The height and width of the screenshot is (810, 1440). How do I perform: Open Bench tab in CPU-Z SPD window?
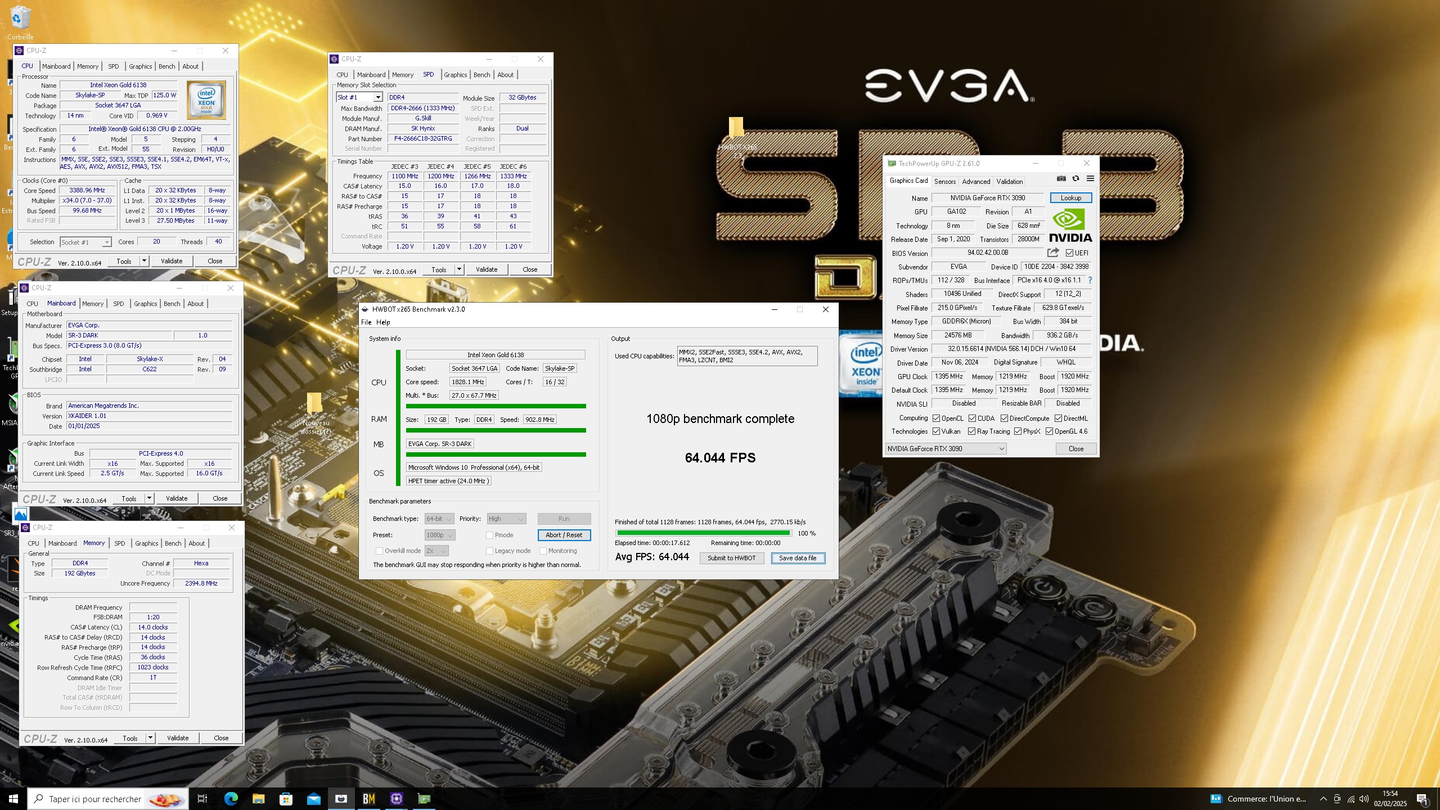481,75
